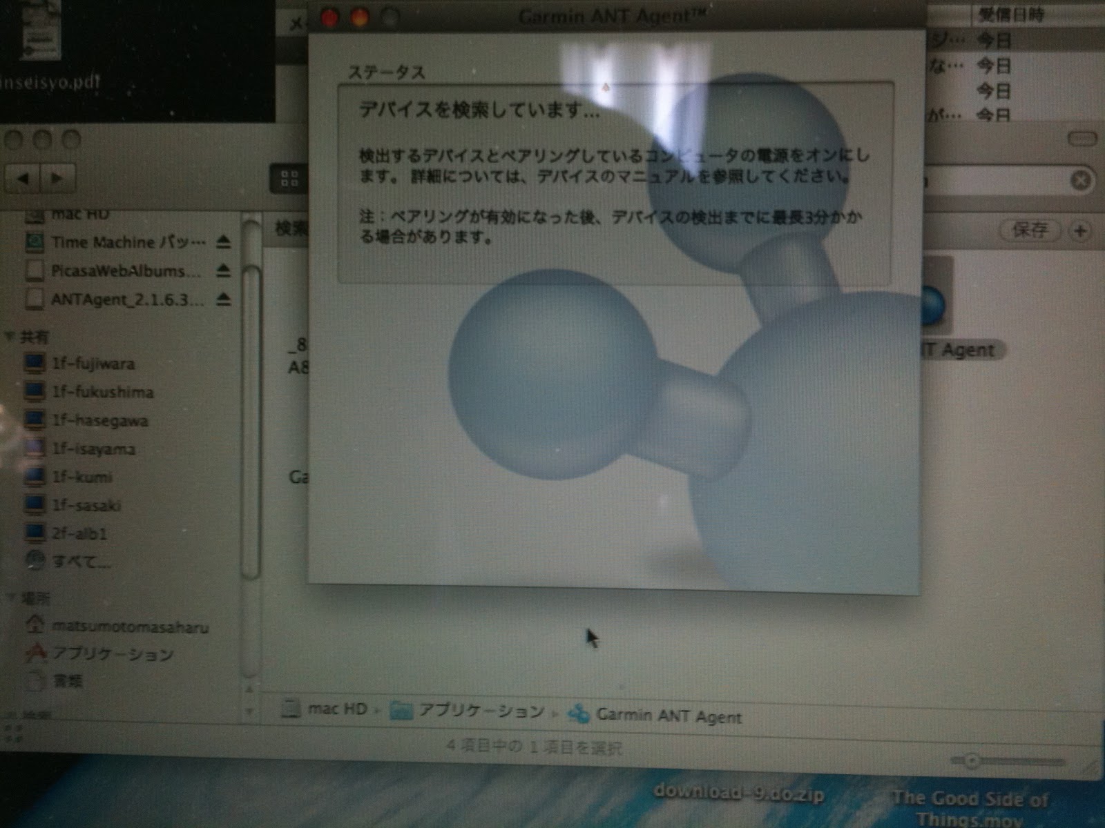
Task: Open shared computer 1f-kumi
Action: tap(68, 477)
